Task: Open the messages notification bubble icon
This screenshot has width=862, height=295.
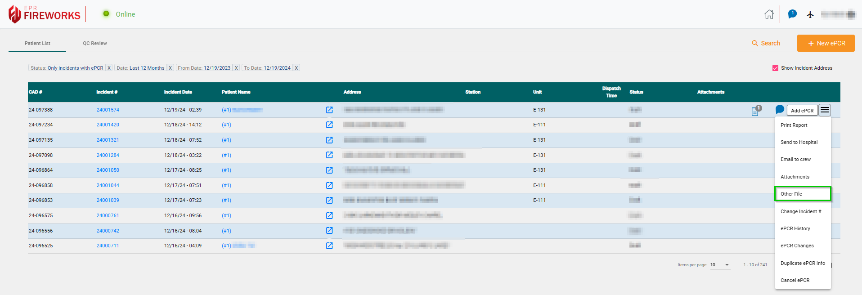Action: point(792,14)
